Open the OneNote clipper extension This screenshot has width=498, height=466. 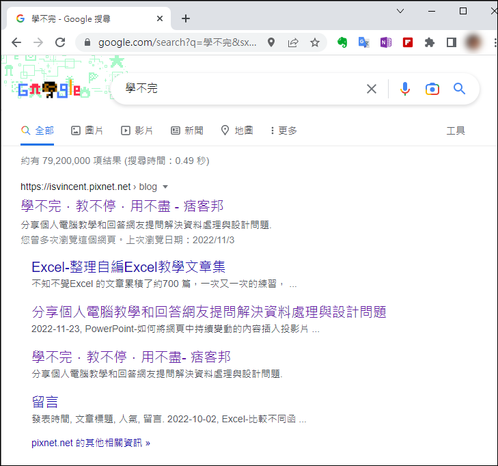tap(386, 42)
